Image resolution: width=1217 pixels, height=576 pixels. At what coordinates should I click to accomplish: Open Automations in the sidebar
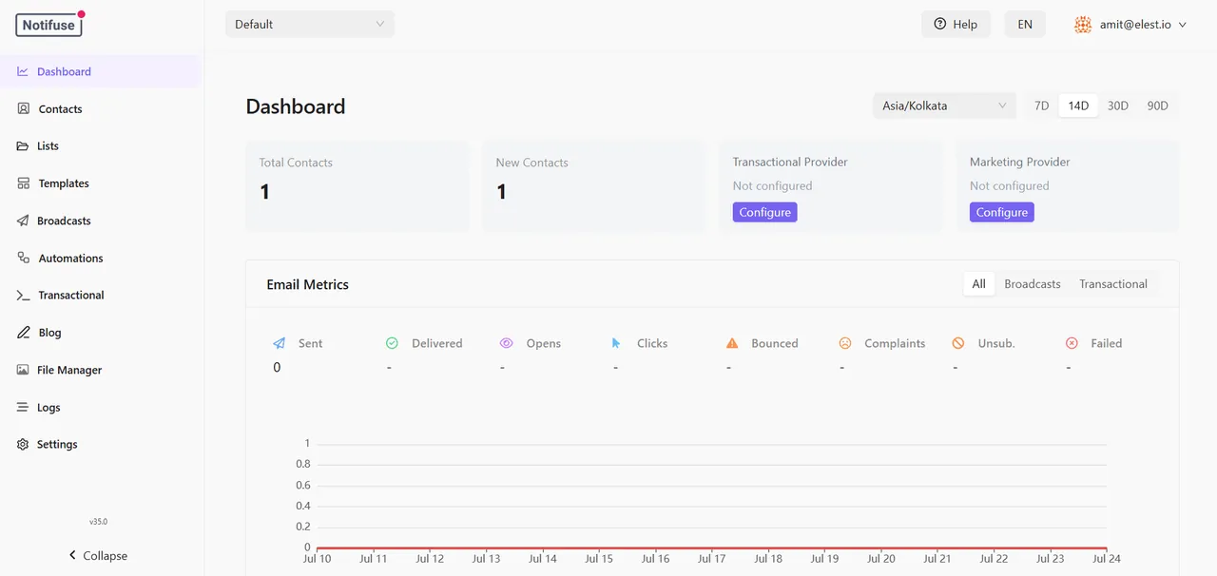tap(100, 258)
